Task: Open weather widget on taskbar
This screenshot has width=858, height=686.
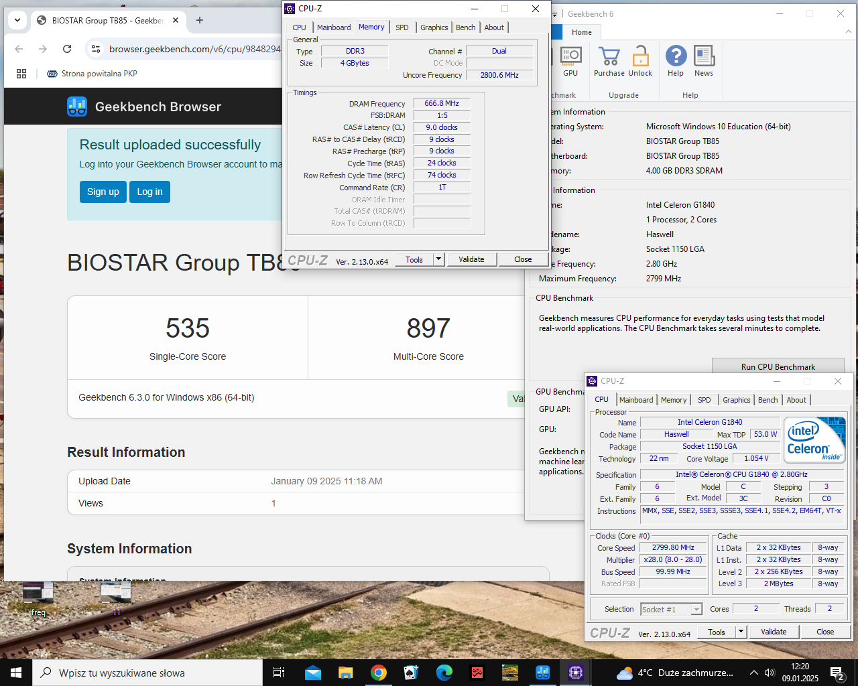Action: tap(675, 673)
